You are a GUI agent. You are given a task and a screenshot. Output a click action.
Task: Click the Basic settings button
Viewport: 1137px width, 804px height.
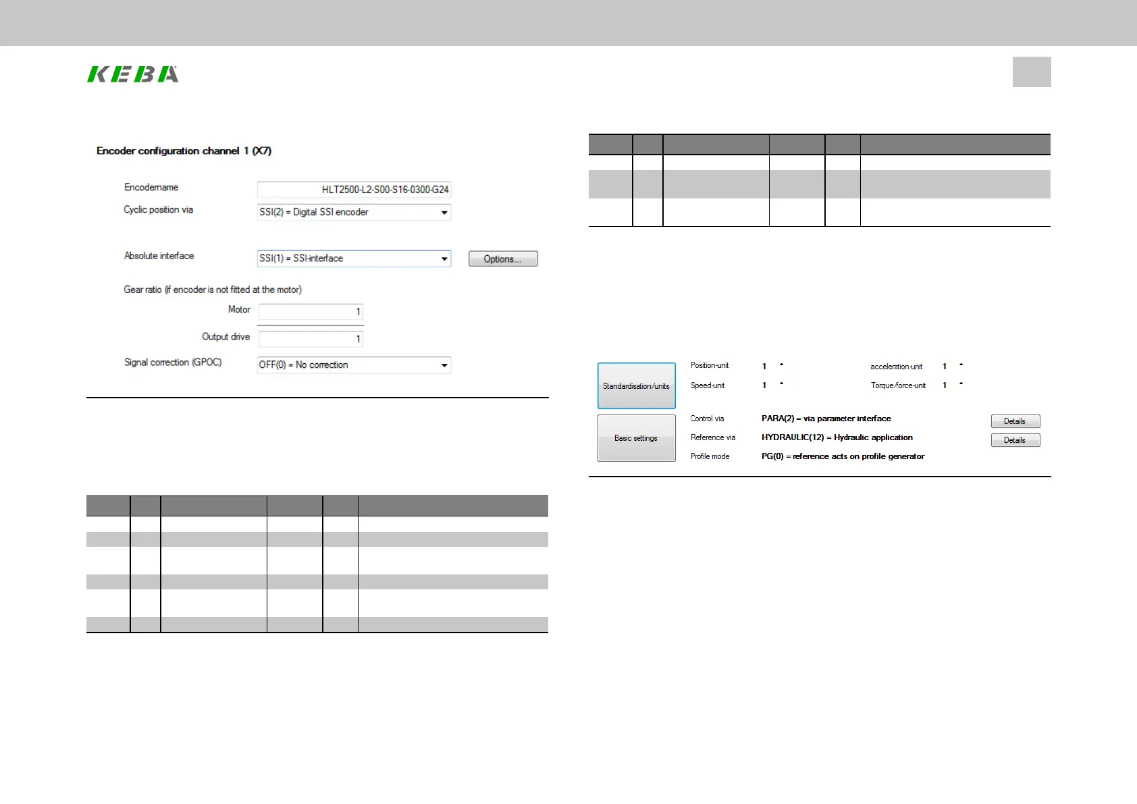point(636,438)
